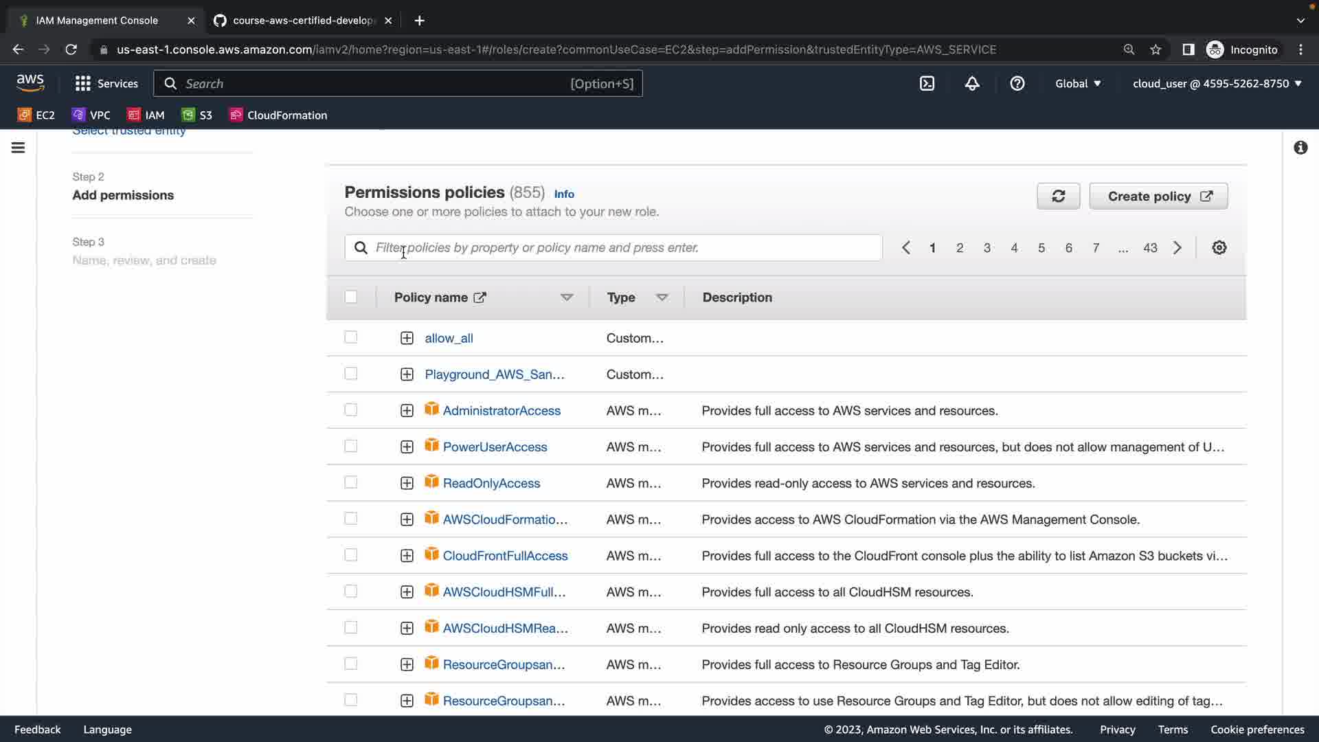Expand the PowerUserAccess policy details
The image size is (1319, 742).
click(407, 447)
